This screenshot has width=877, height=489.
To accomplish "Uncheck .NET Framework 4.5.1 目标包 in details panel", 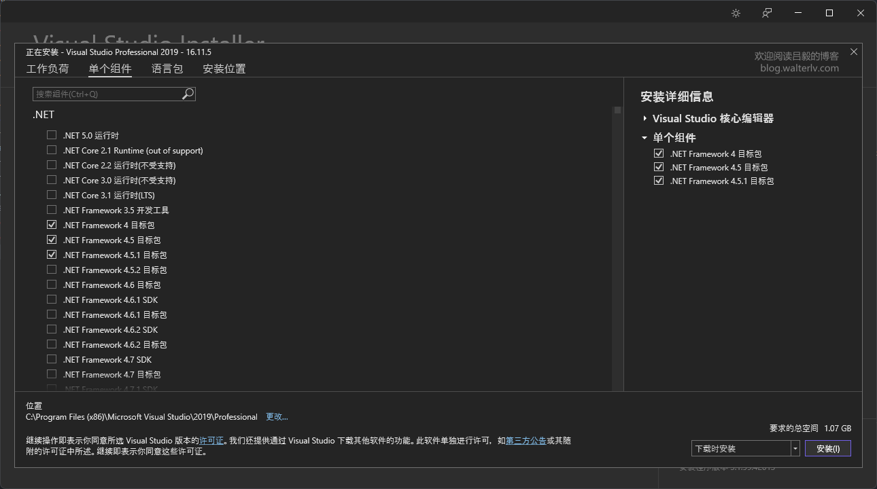I will (658, 181).
